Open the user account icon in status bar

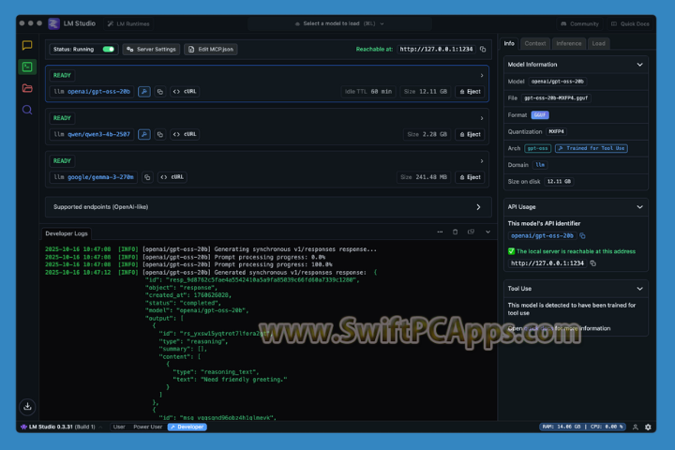point(636,427)
